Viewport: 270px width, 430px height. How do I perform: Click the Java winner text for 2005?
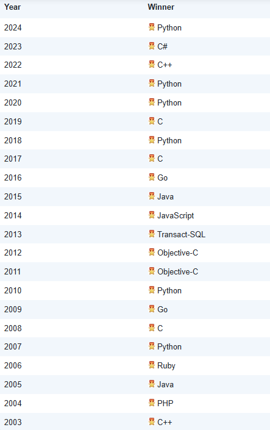click(165, 384)
